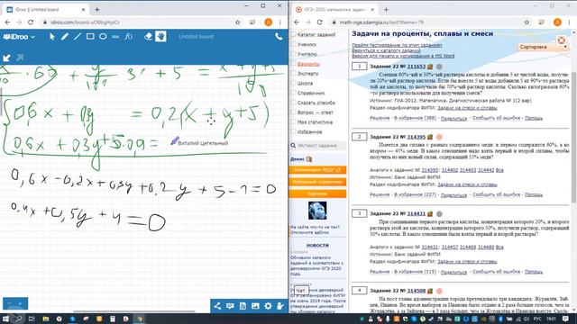Bookmark the idroo.com page with star

(x=238, y=22)
